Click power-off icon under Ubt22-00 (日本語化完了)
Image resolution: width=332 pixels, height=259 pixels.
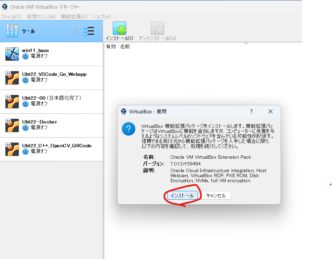click(26, 104)
